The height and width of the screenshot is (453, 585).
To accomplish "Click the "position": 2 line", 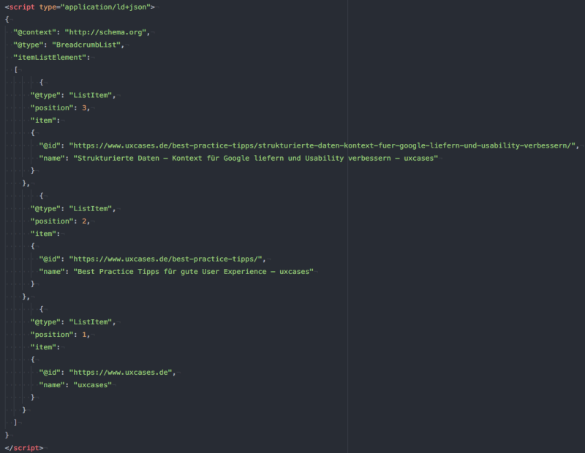I will [x=61, y=221].
